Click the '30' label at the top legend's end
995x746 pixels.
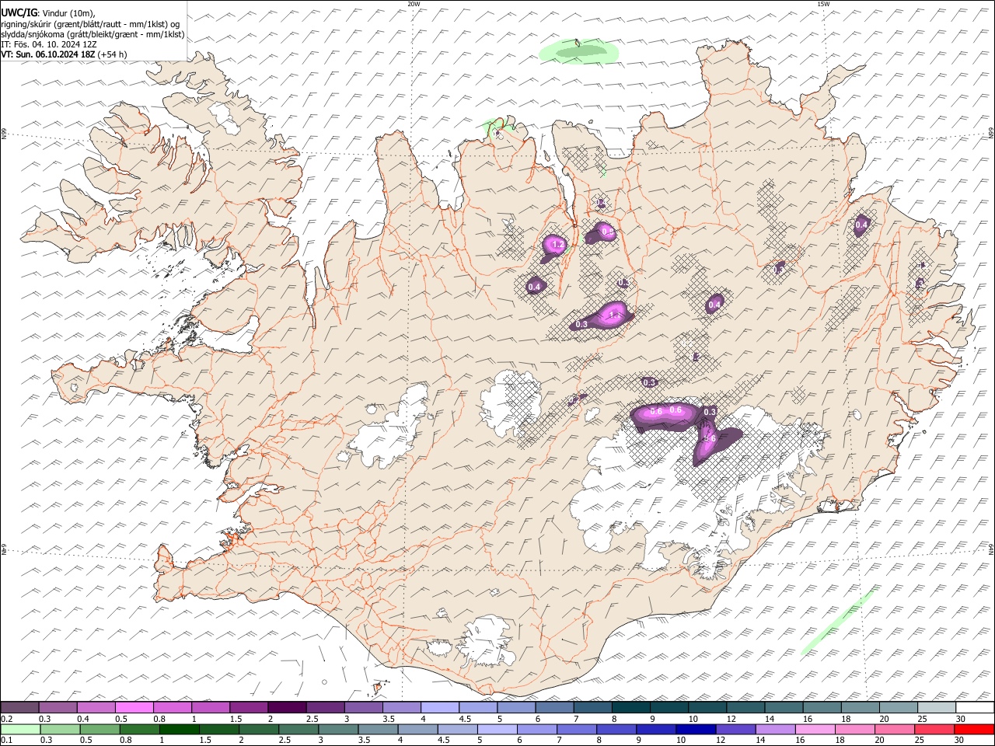coord(961,718)
